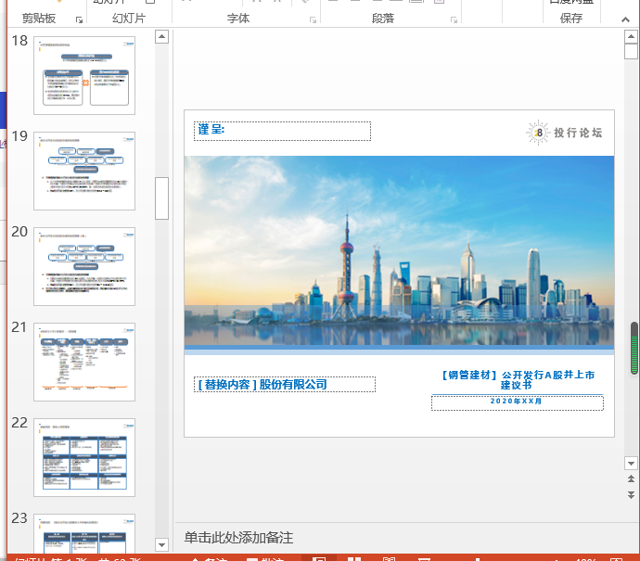Collapse the ribbon with the chevron
Viewport: 640px width, 561px height.
tap(625, 19)
